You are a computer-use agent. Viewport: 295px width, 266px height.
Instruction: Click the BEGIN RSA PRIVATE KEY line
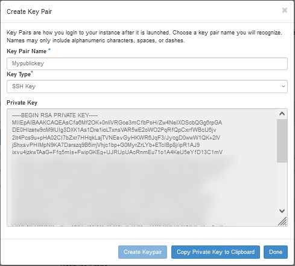pos(55,115)
